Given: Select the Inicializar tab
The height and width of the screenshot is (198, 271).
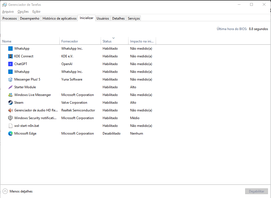Looking at the screenshot, I should (87, 18).
